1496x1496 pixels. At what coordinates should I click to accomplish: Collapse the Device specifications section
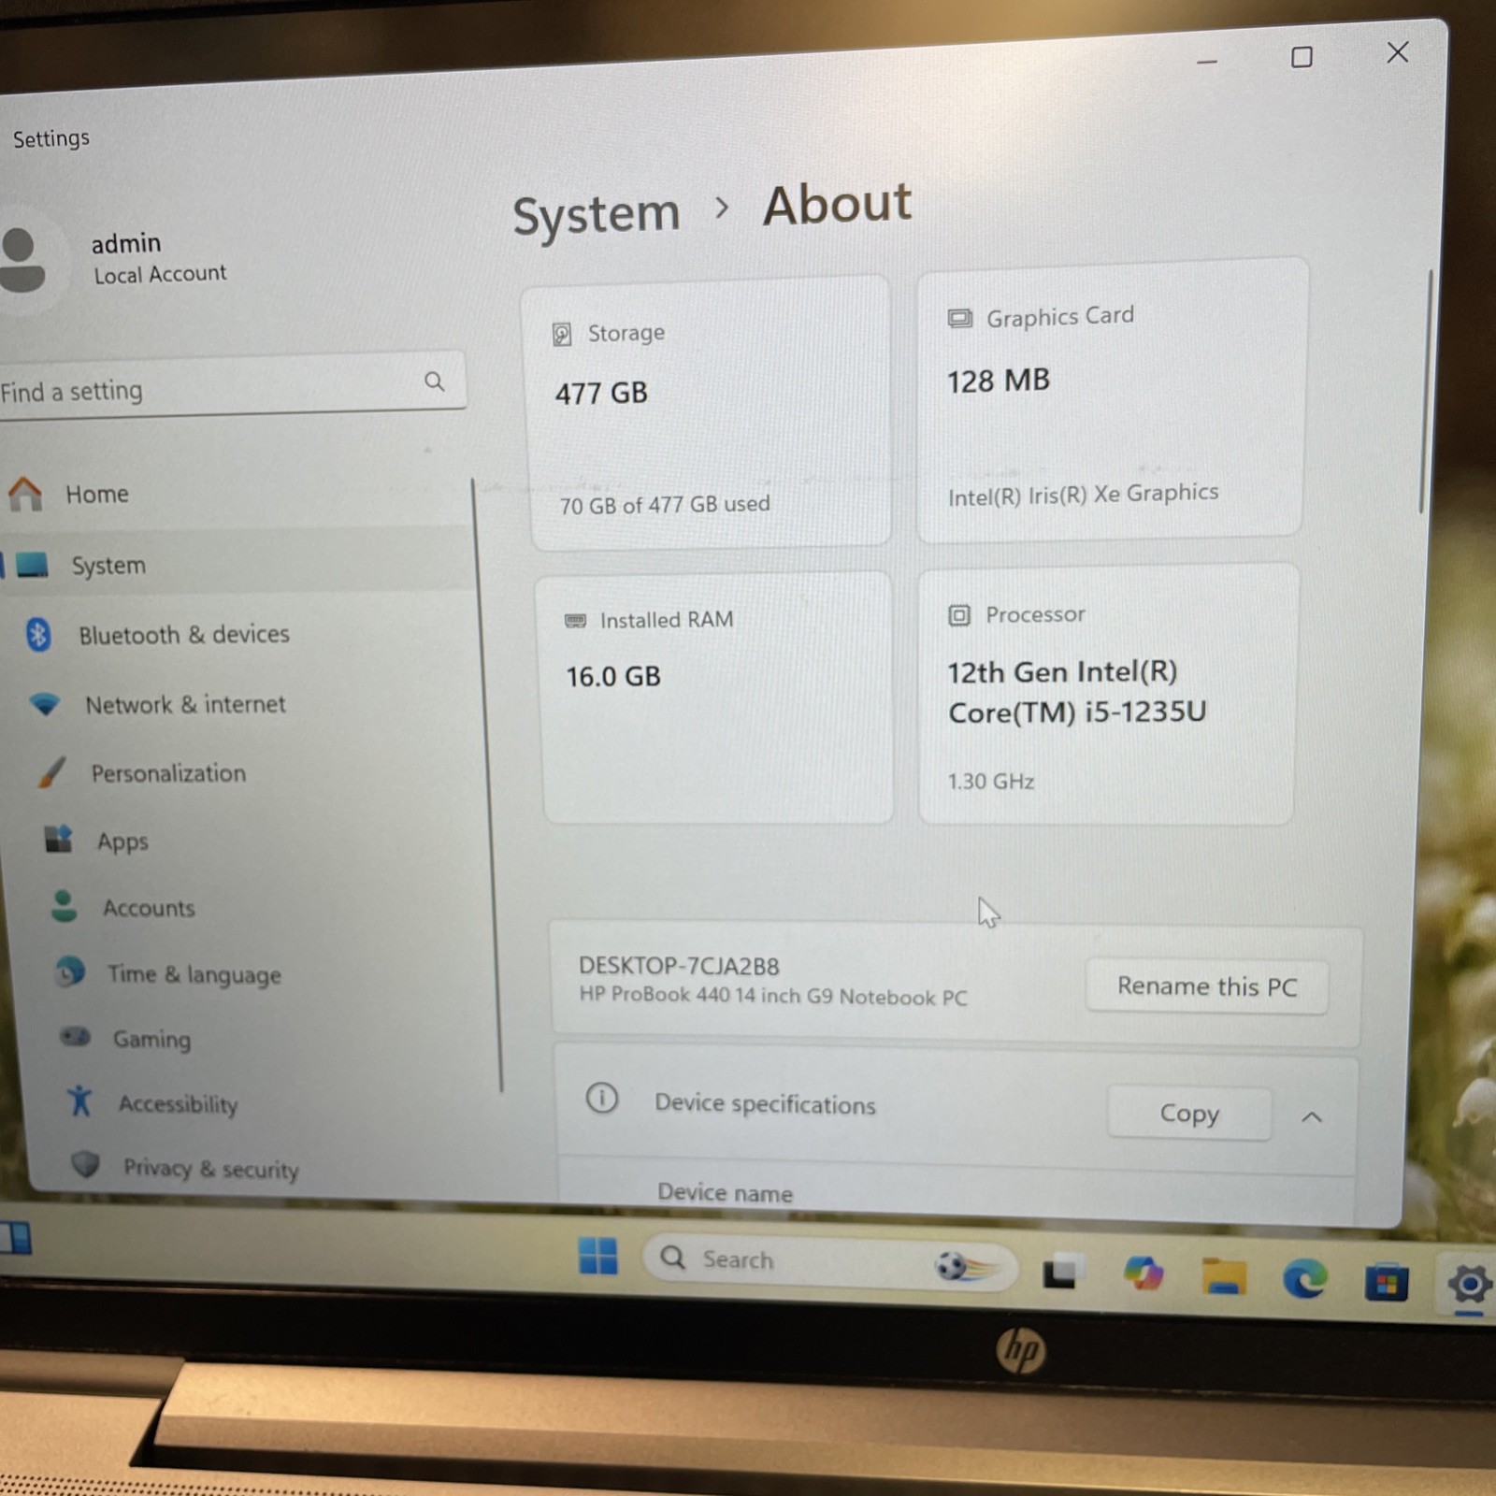1312,1116
